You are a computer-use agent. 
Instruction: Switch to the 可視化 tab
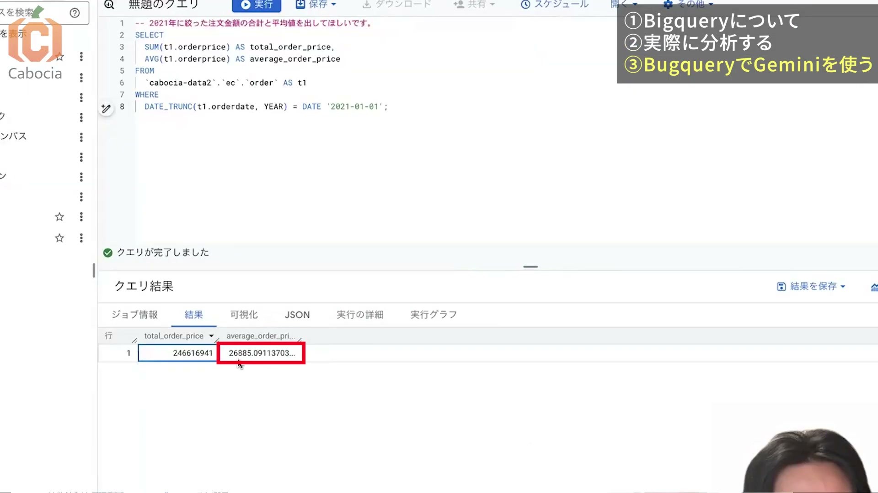[244, 315]
